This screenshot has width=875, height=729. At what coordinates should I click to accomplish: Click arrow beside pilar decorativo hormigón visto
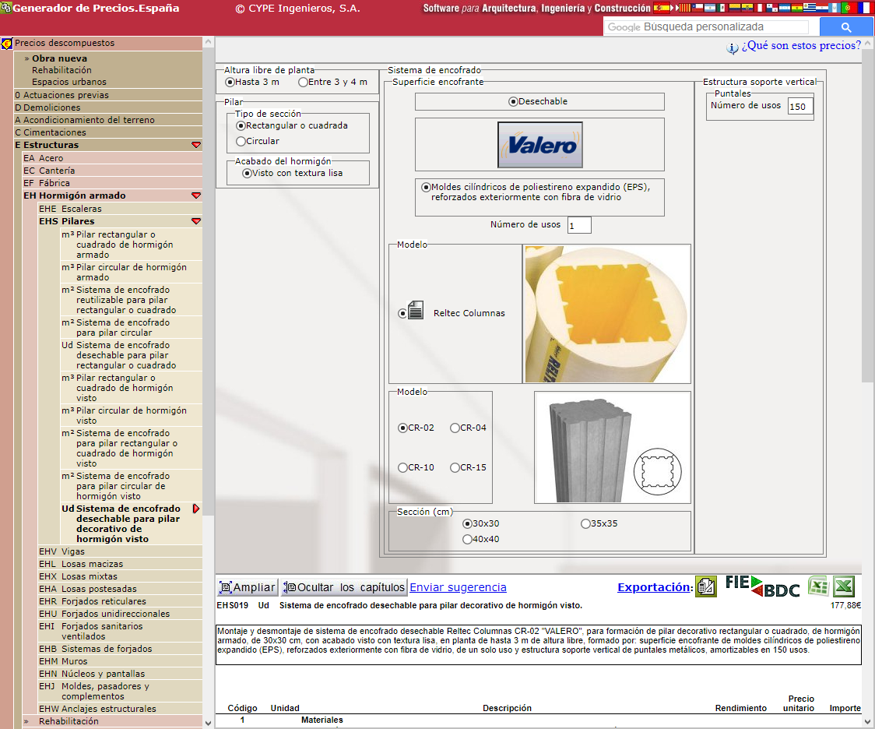point(196,509)
